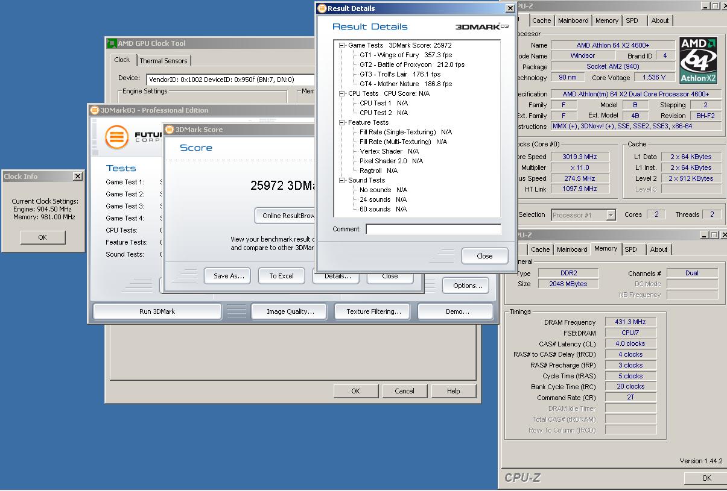Export the score To Excel

point(281,276)
